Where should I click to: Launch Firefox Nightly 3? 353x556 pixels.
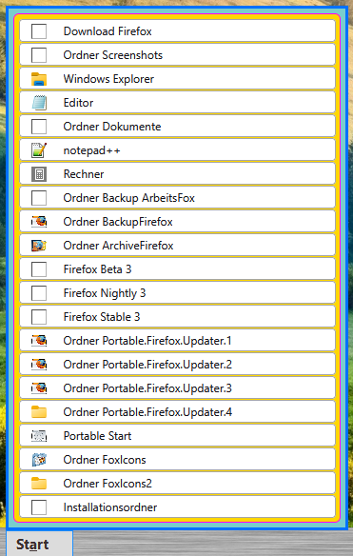177,292
